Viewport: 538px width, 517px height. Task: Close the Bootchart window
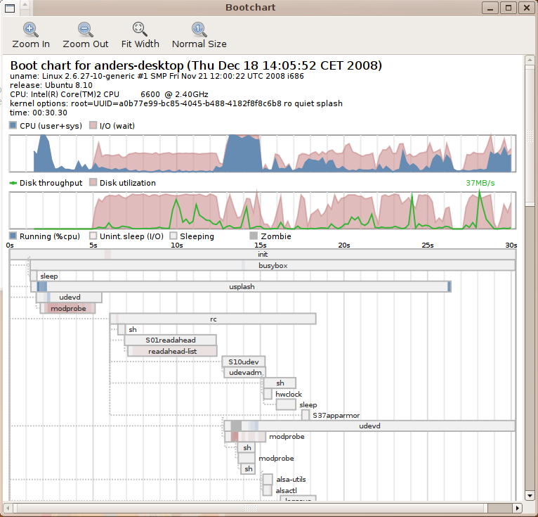point(526,8)
